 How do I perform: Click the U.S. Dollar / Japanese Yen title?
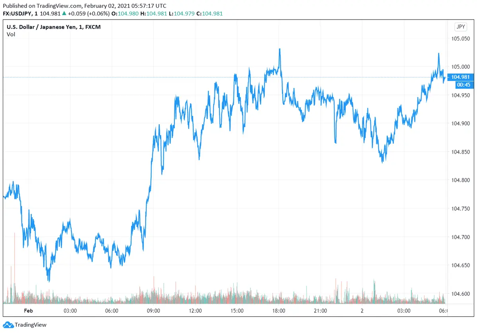46,27
